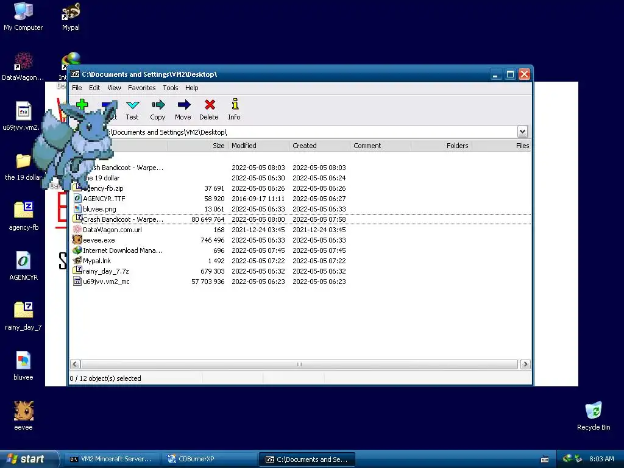Image resolution: width=624 pixels, height=468 pixels.
Task: Click the 7-Zip taskbar button
Action: 307,459
